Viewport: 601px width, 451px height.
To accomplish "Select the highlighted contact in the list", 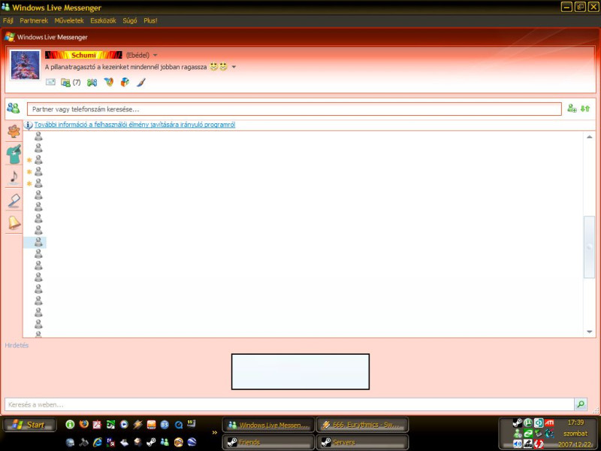I will coord(35,242).
